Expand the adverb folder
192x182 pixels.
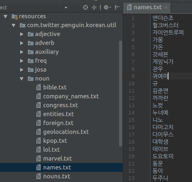[22, 43]
